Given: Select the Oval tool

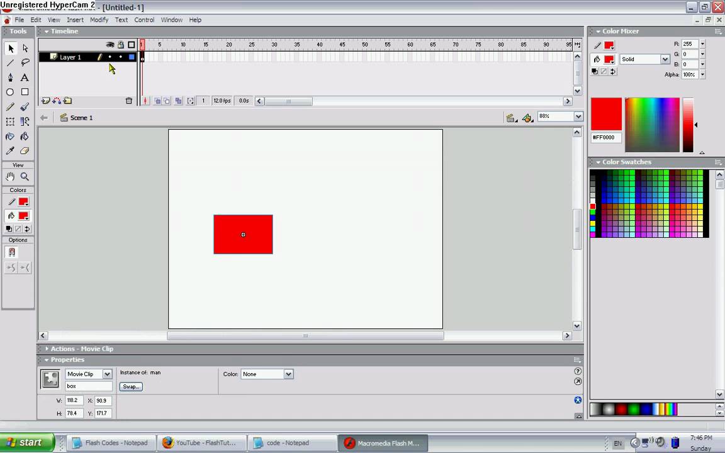Looking at the screenshot, I should 10,92.
